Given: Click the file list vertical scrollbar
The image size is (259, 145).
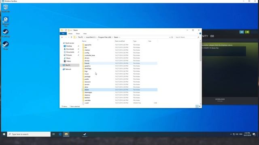Looking at the screenshot, I should pyautogui.click(x=201, y=51).
